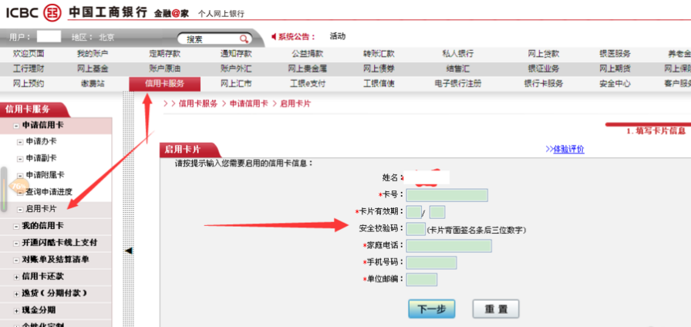Viewport: 691px width, 327px height.
Task: Click the 下一步 button
Action: tap(431, 308)
